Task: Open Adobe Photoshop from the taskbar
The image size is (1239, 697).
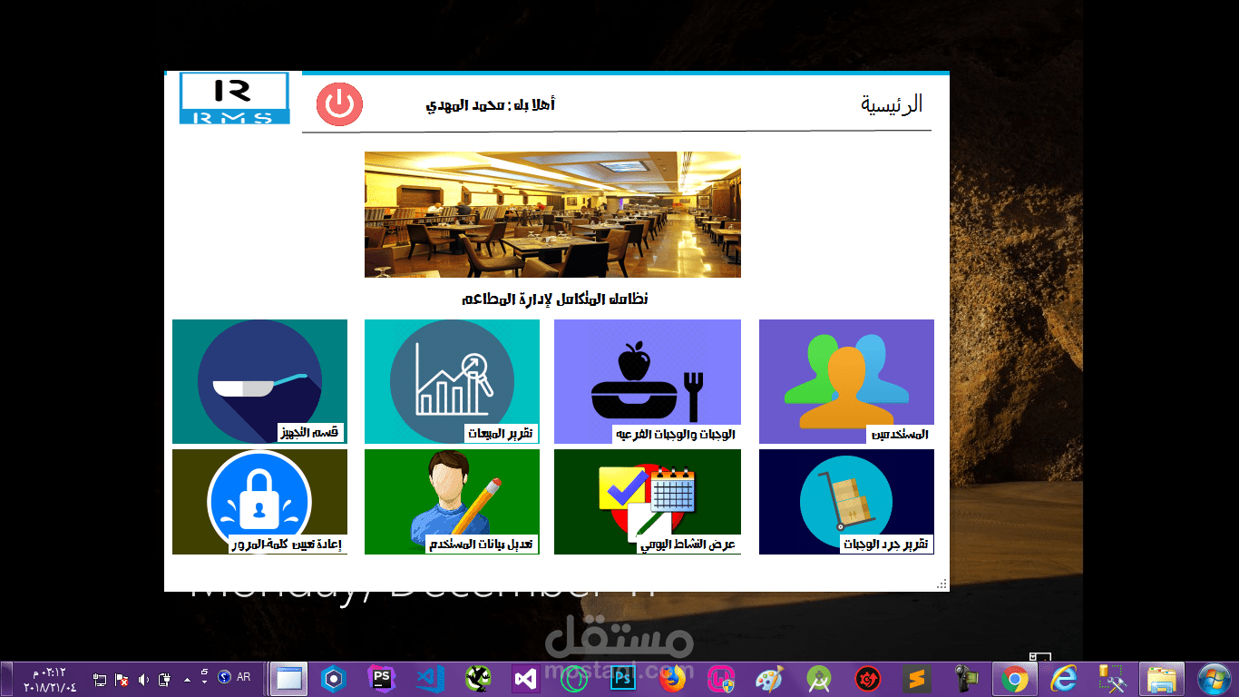Action: click(x=623, y=679)
